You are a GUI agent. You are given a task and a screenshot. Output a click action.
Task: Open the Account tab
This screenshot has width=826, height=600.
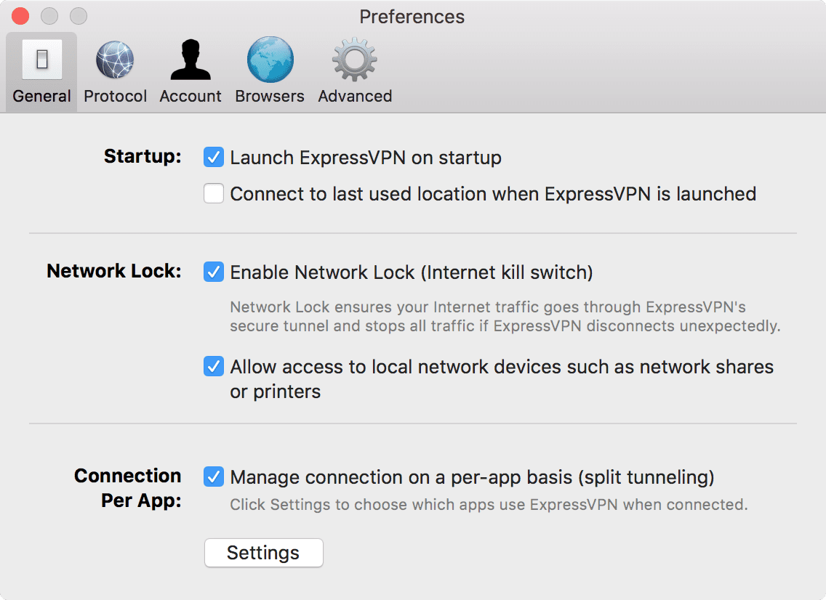191,70
